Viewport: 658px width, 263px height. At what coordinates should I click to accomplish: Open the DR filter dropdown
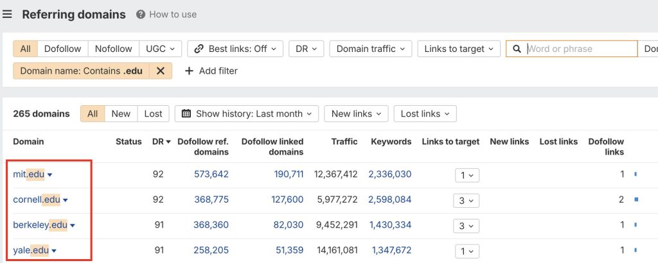click(x=306, y=49)
